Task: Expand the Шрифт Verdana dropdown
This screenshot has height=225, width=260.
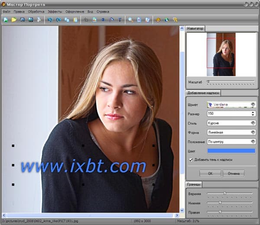Action: tap(253, 104)
